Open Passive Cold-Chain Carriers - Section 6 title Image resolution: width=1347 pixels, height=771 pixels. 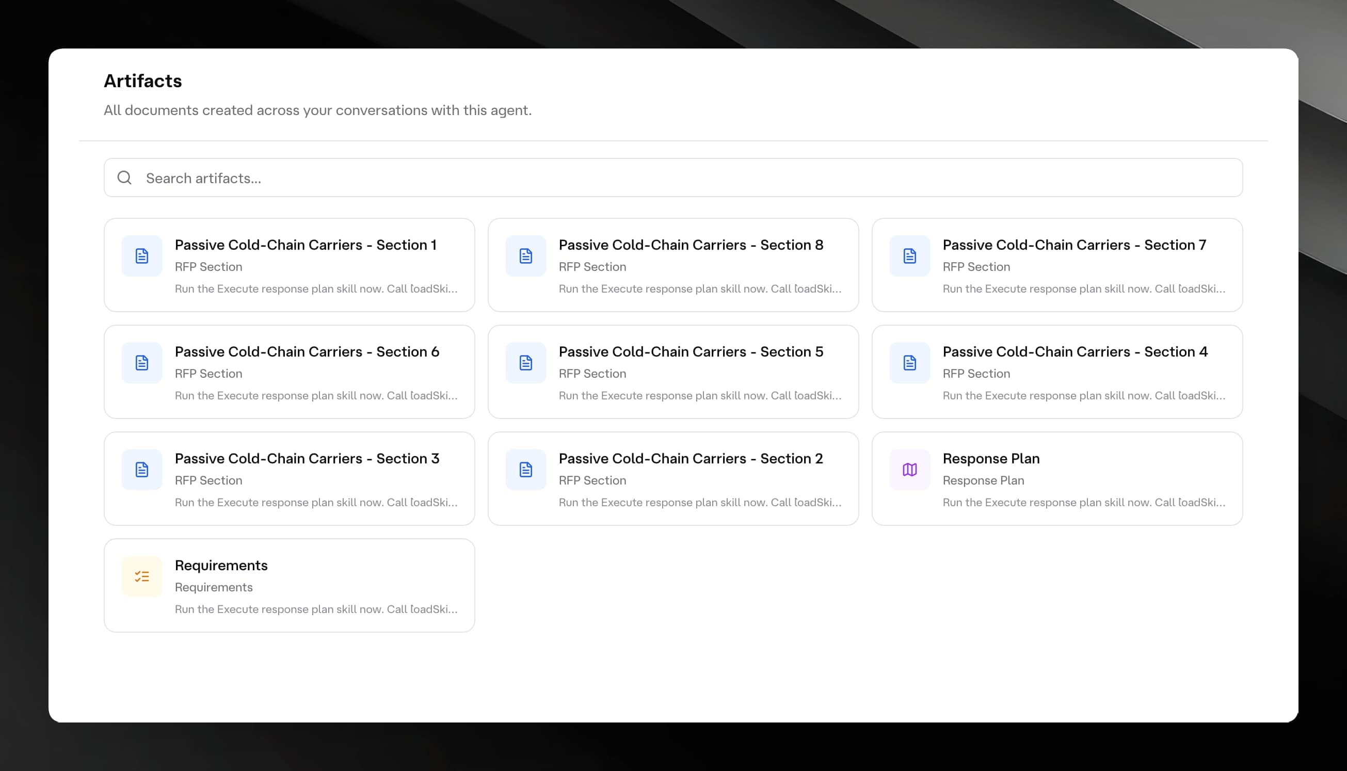point(307,351)
